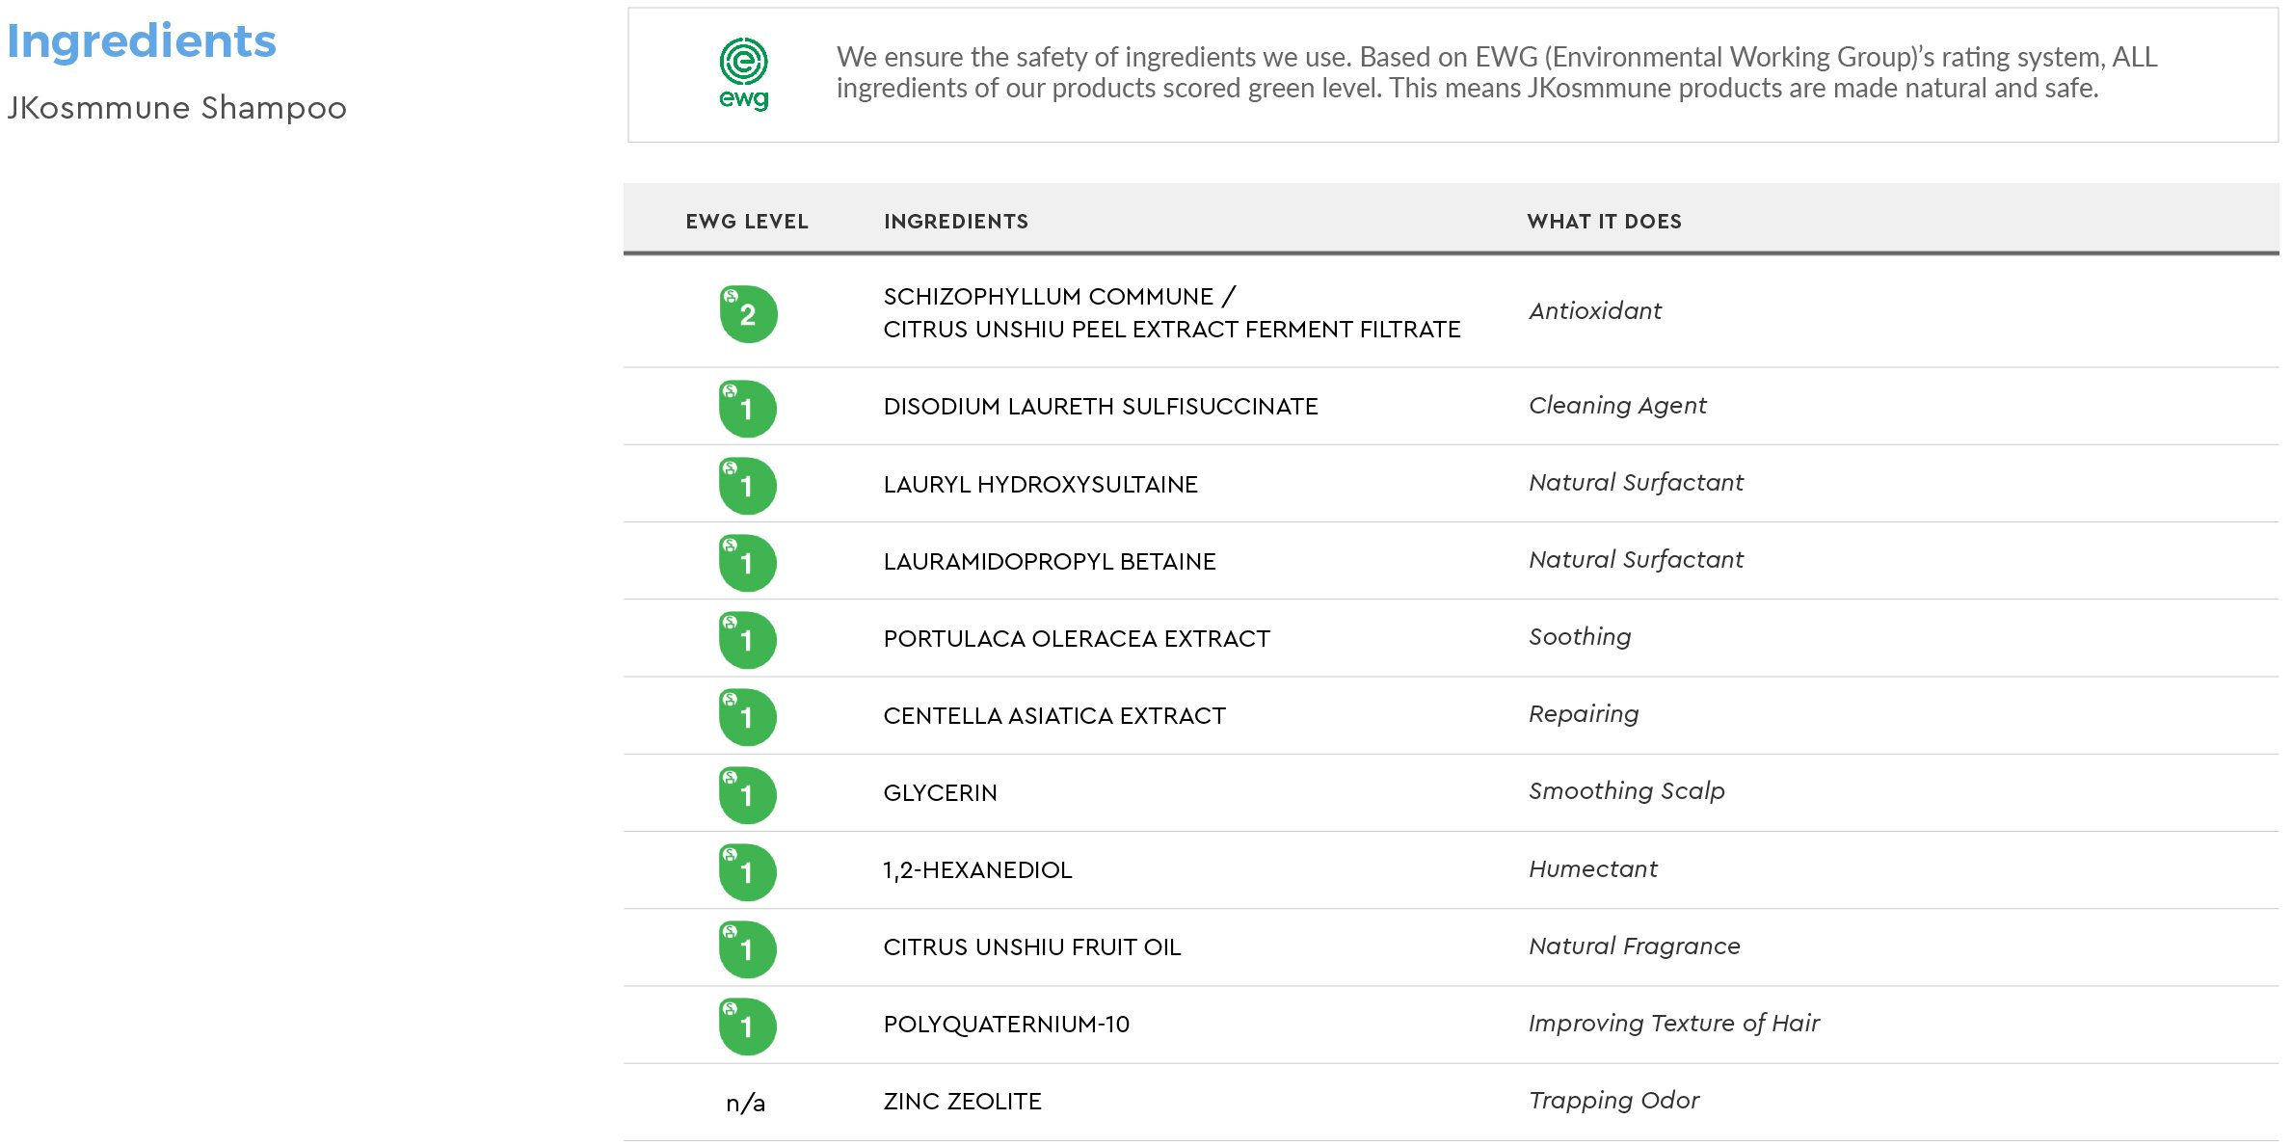Click the Smoothing Scalp function text

pos(1627,791)
